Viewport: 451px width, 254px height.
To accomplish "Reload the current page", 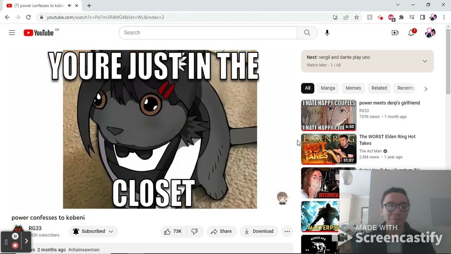I will (28, 17).
